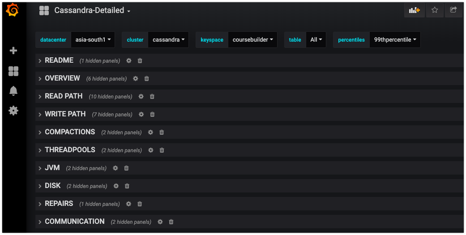Delete the COMPACTIONS row with trash icon
Image resolution: width=466 pixels, height=235 pixels.
tap(162, 132)
